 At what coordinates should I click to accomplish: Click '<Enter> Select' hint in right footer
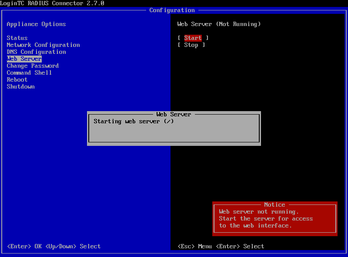240,247
